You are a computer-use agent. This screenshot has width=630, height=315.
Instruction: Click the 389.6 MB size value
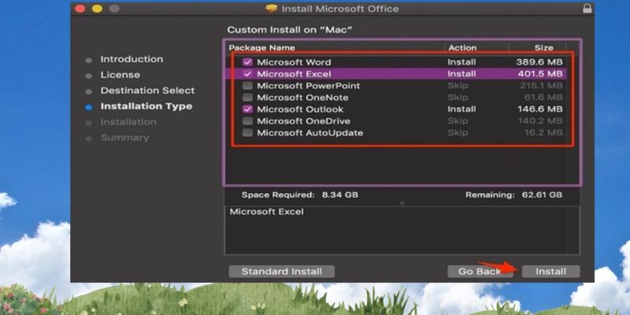tap(539, 62)
